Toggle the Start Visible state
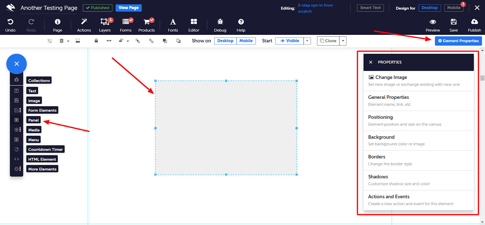The image size is (485, 225). [x=289, y=41]
